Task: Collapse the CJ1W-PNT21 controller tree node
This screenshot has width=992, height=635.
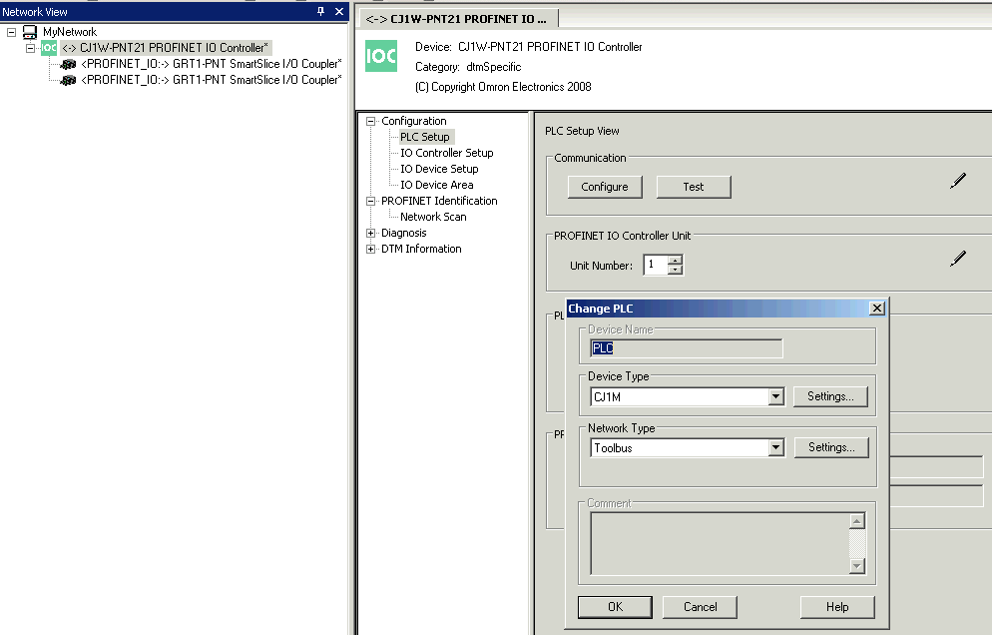Action: click(x=30, y=48)
